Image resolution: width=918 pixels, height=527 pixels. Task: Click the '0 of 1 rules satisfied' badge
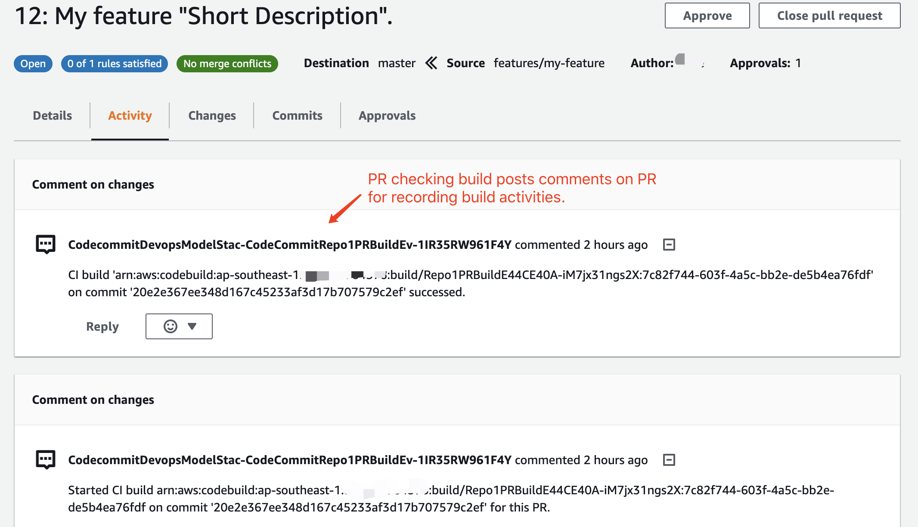[x=114, y=64]
